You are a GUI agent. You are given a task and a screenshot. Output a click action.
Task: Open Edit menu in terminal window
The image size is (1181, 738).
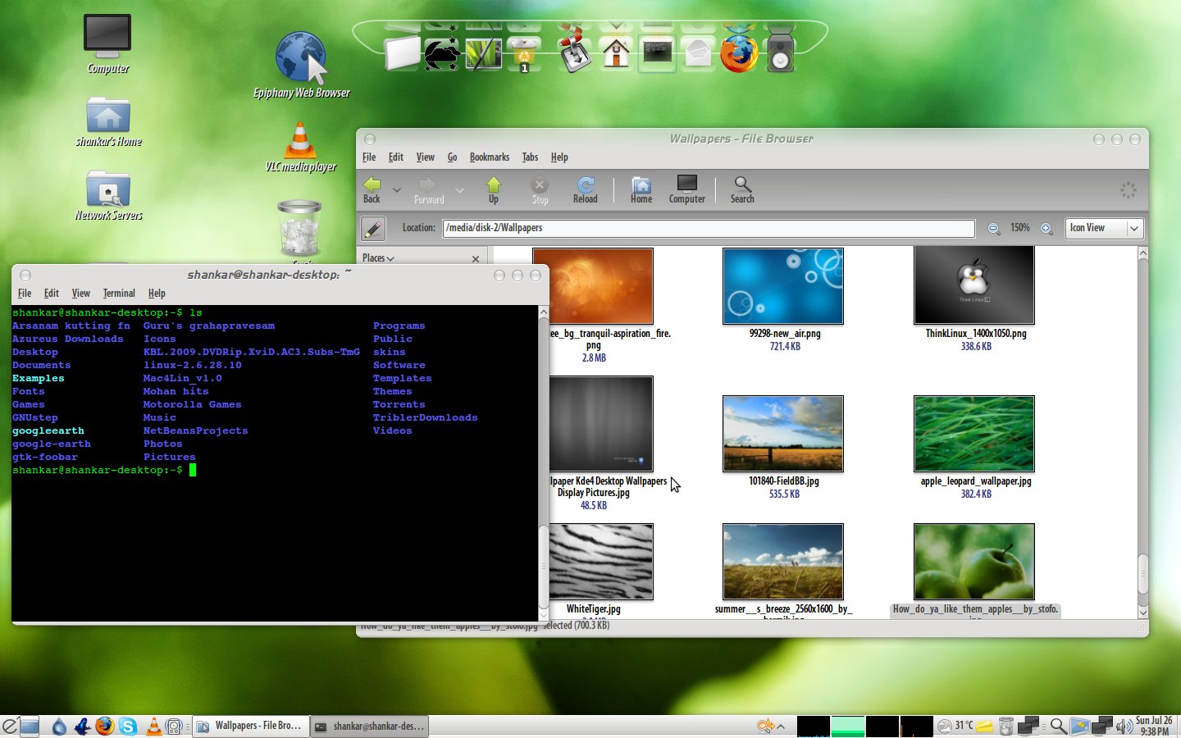pos(52,294)
